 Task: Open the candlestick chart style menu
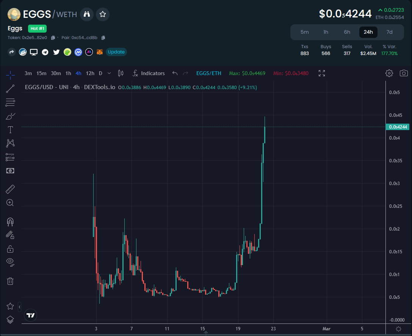pos(121,73)
